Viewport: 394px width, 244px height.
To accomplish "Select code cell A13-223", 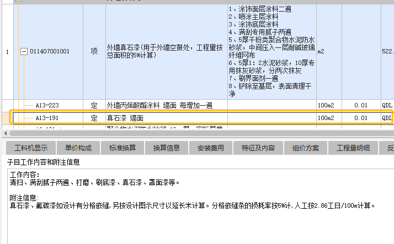I will 49,105.
